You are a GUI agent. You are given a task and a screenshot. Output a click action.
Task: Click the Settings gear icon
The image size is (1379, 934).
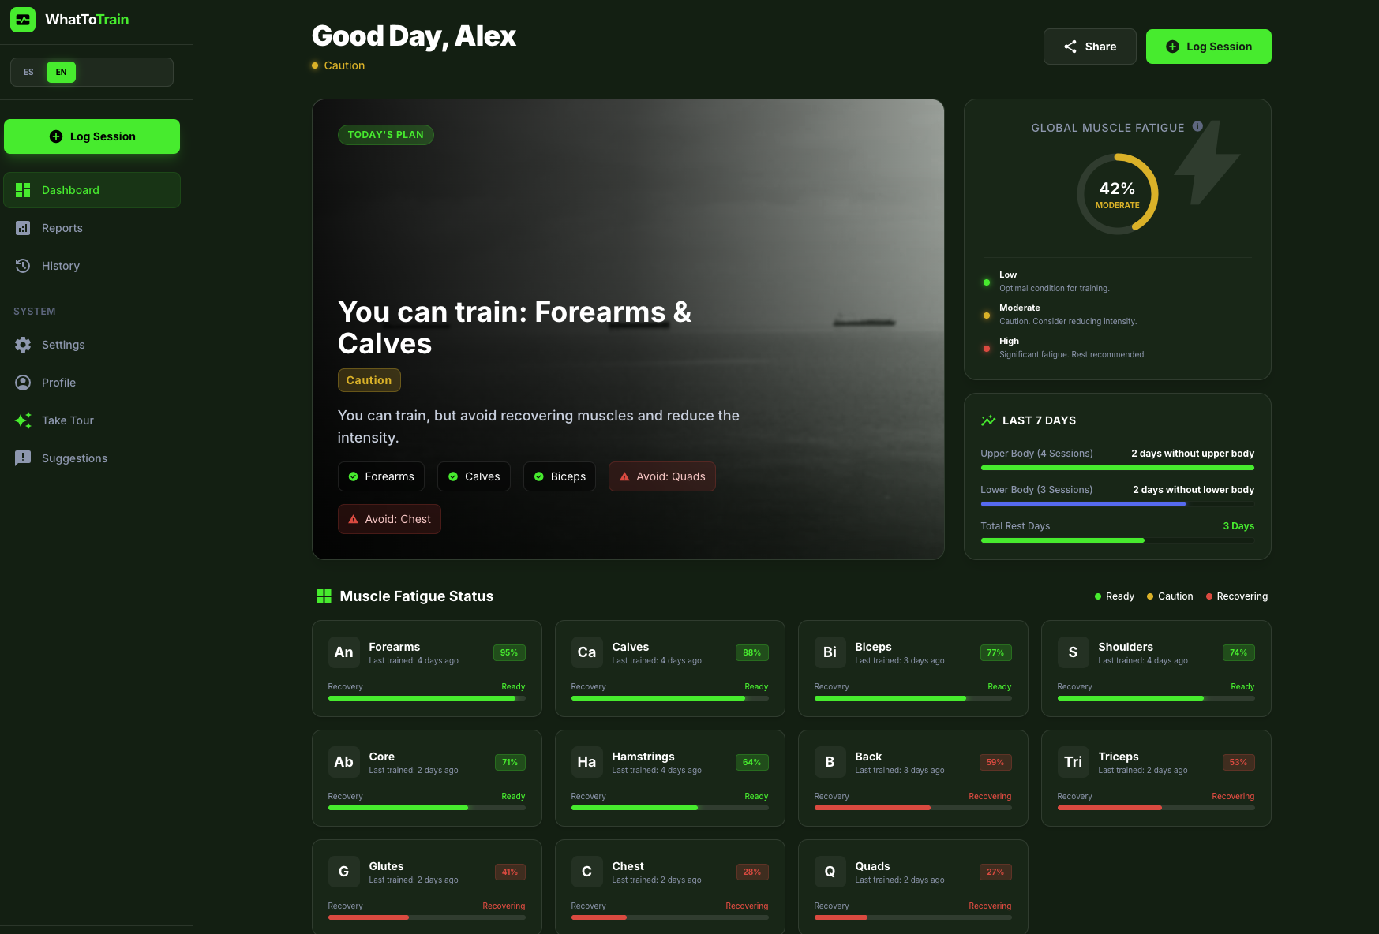(23, 345)
